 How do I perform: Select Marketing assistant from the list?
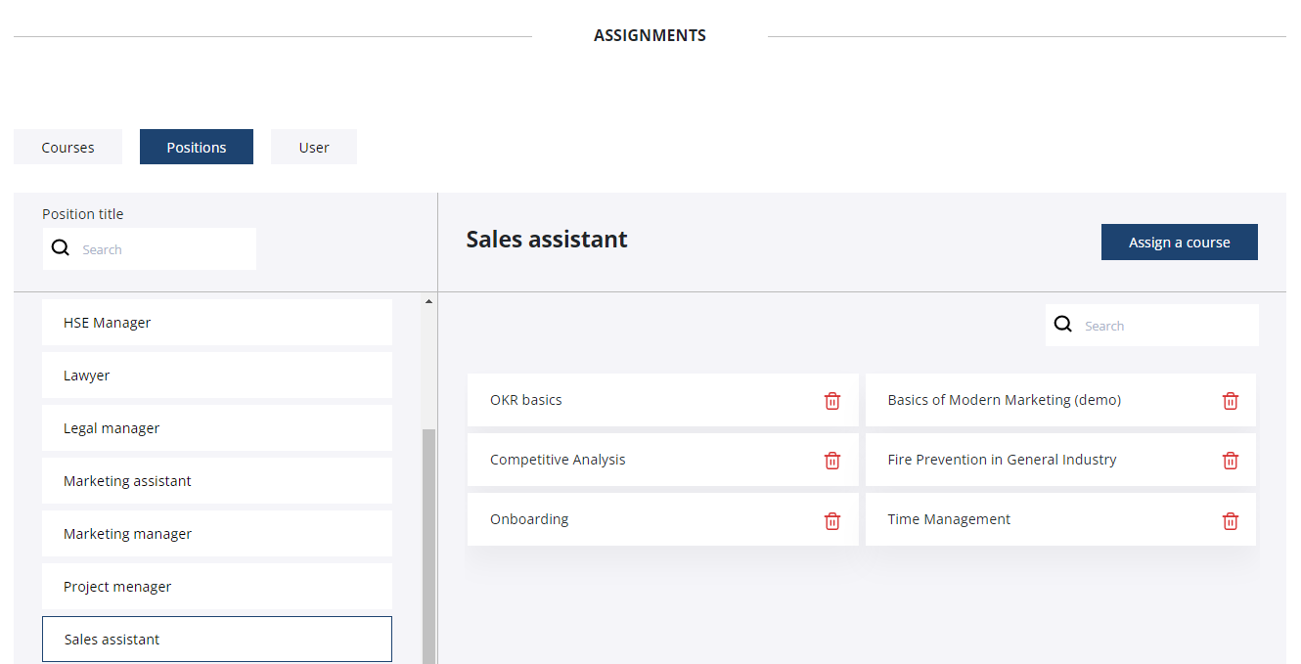(216, 481)
